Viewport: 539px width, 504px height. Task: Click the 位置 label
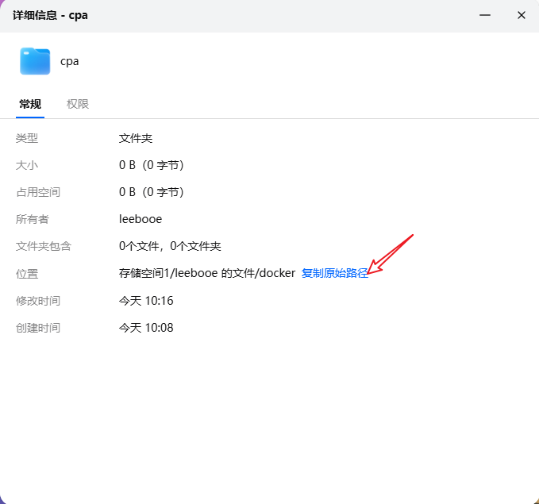click(x=27, y=274)
